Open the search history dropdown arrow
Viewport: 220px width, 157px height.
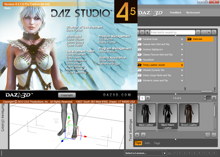tap(198, 32)
